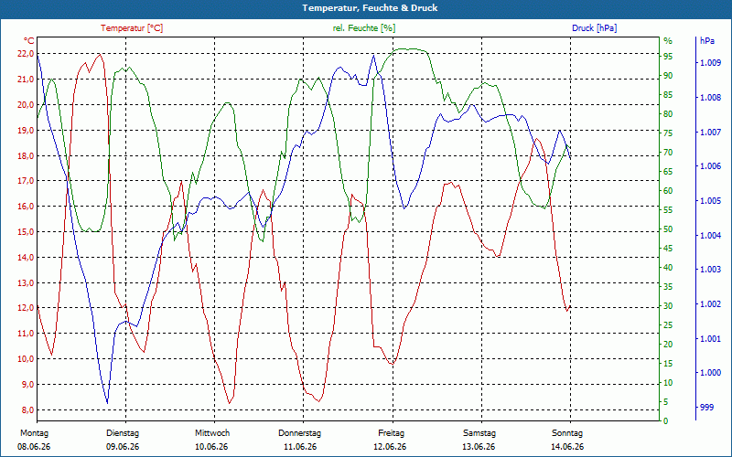Click the 9,0 temperature axis value
This screenshot has width=732, height=457.
27,384
